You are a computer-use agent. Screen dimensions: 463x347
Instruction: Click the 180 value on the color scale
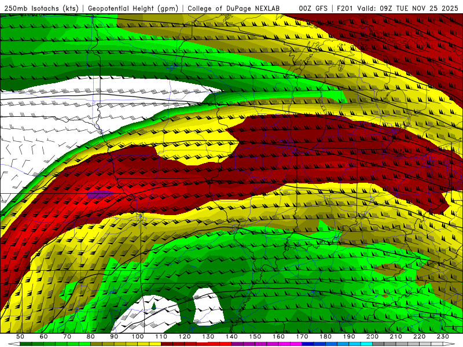tap(325, 337)
